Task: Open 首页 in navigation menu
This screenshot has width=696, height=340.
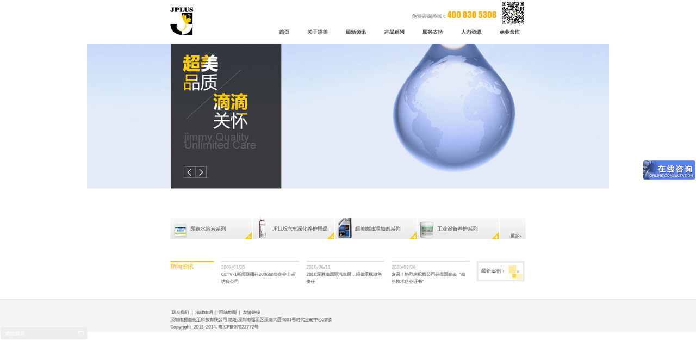Action: 284,32
